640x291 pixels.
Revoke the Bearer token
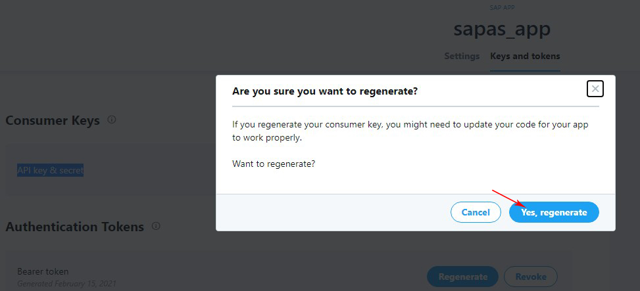531,277
